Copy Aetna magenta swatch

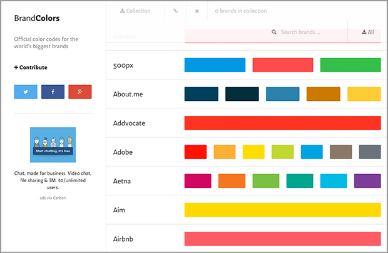pos(198,181)
